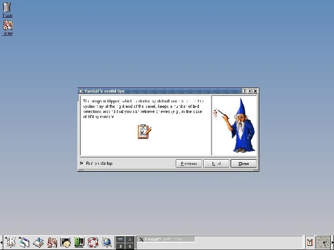The width and height of the screenshot is (334, 250).
Task: Maximize the tips dialog window
Action: [250, 91]
